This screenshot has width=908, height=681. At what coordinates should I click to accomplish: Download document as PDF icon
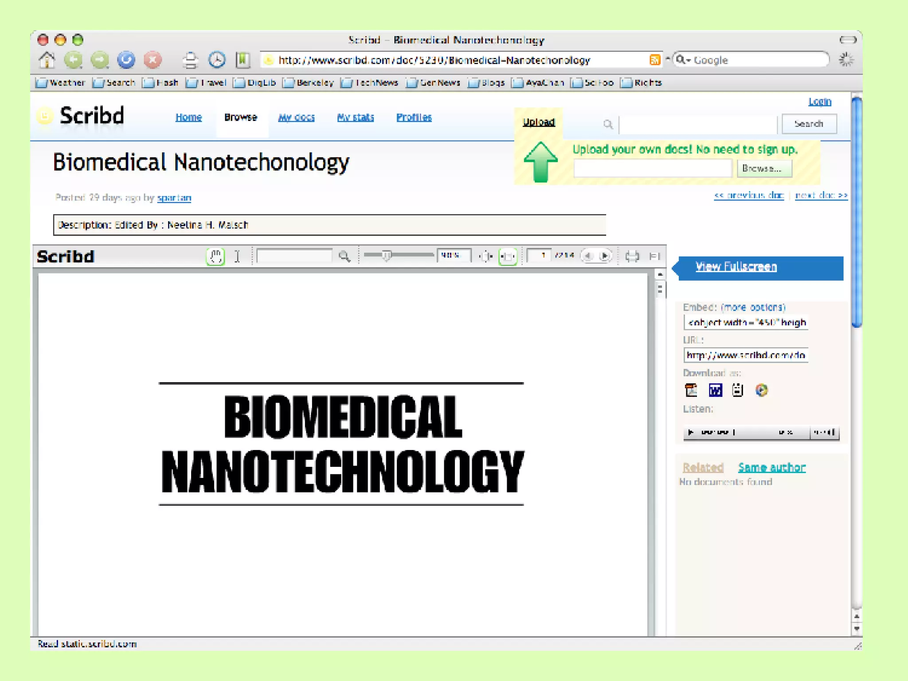(x=691, y=390)
